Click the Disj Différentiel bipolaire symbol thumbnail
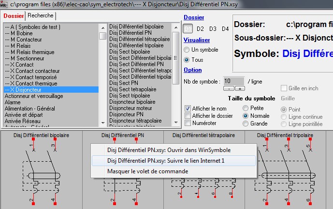The width and height of the screenshot is (333, 209). coord(42,169)
